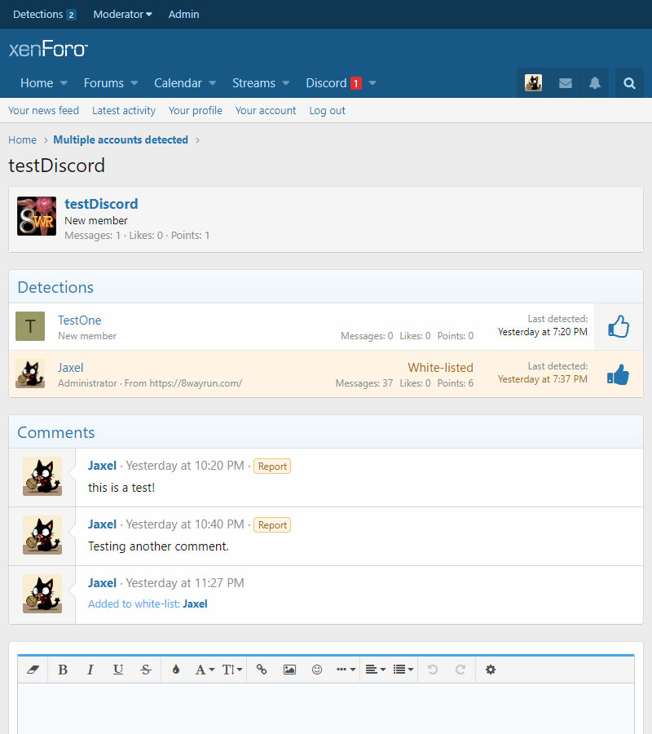
Task: Click the Insert link icon
Action: tap(262, 670)
